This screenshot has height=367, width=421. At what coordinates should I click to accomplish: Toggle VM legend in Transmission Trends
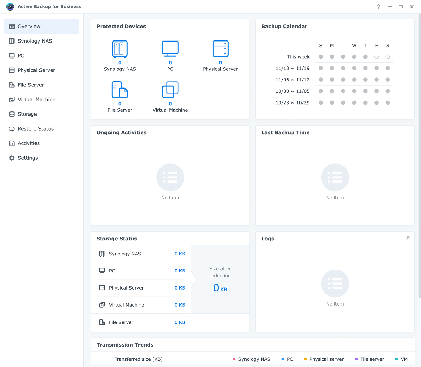tap(401, 359)
